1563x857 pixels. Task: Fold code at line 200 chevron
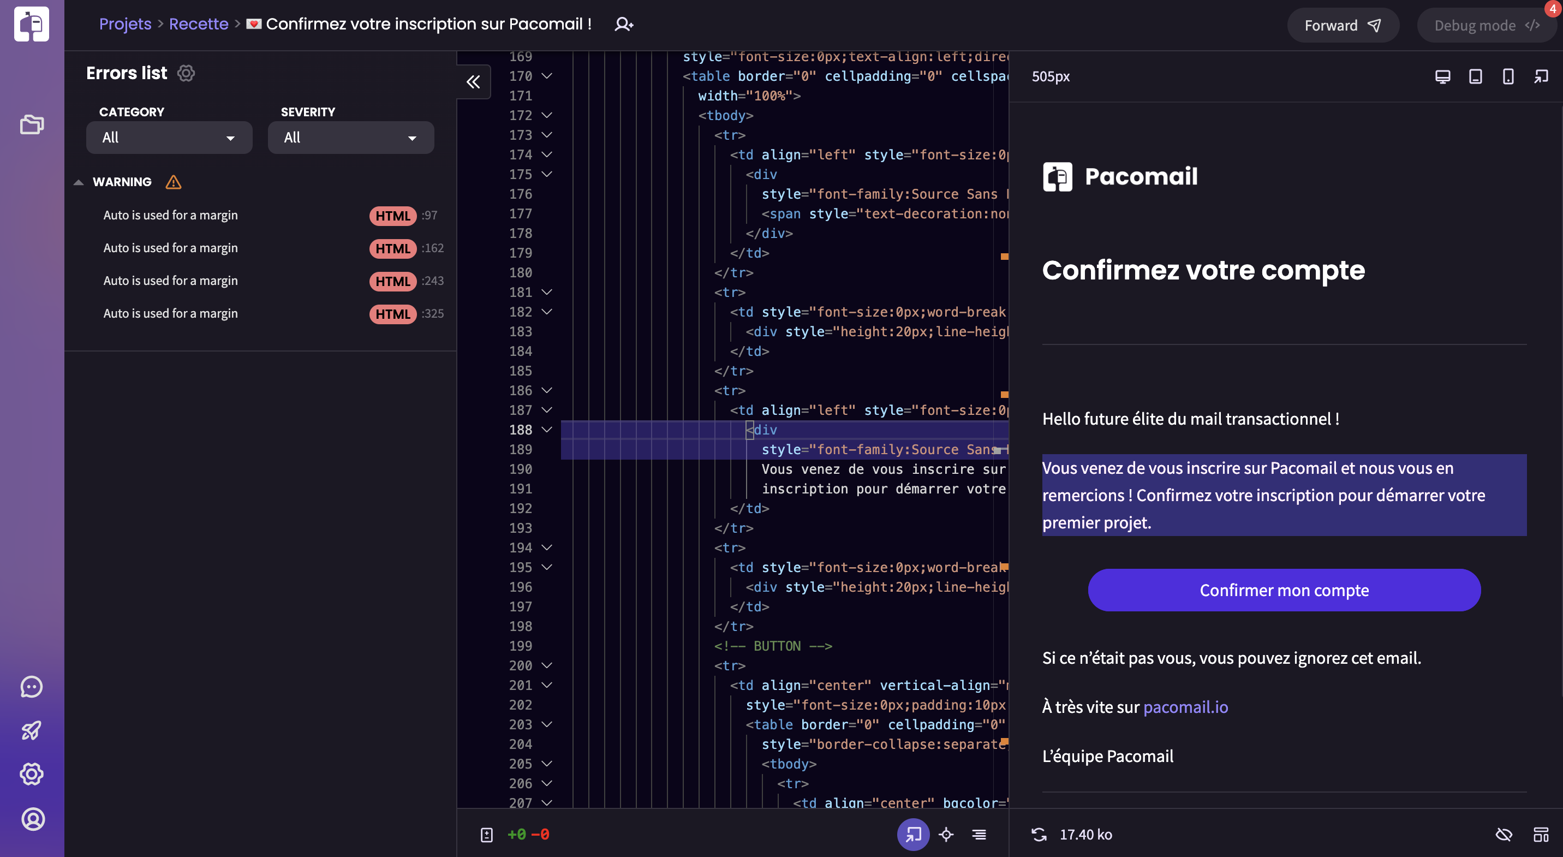coord(547,665)
